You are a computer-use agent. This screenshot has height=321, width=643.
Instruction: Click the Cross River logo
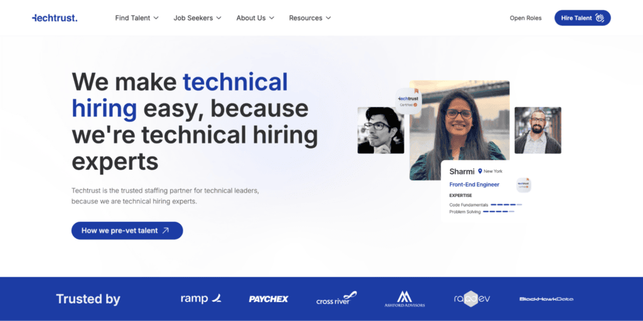pos(337,298)
